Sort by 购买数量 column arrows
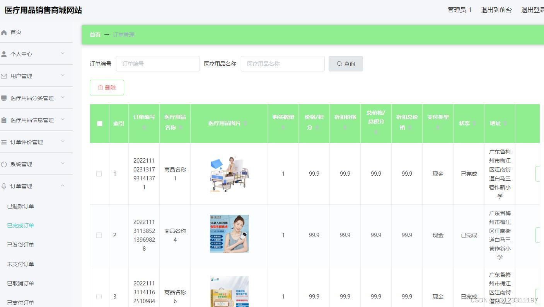This screenshot has height=307, width=544. coord(283,127)
